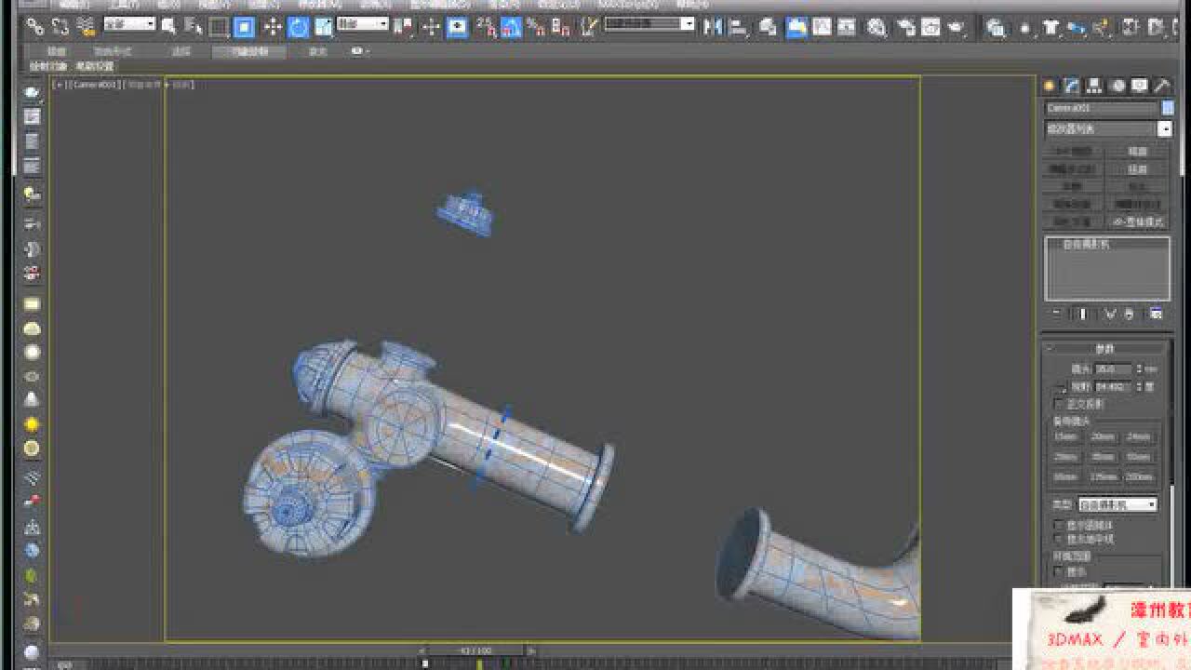Select the 200mm stock lens button
This screenshot has width=1191, height=670.
1139,477
